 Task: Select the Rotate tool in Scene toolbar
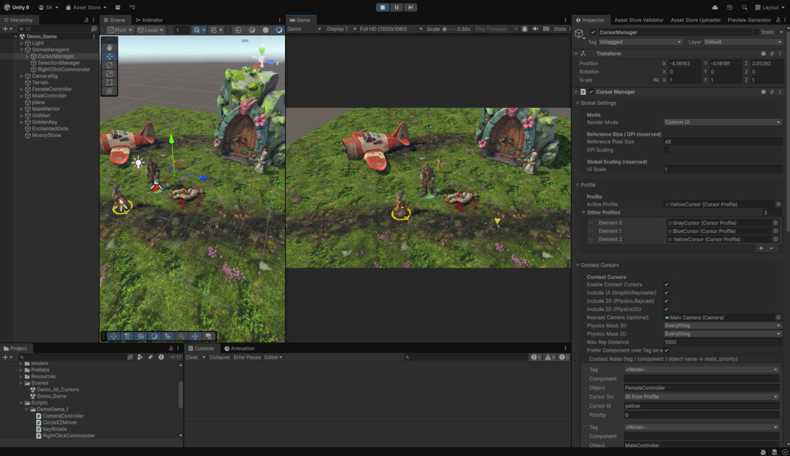coord(109,65)
